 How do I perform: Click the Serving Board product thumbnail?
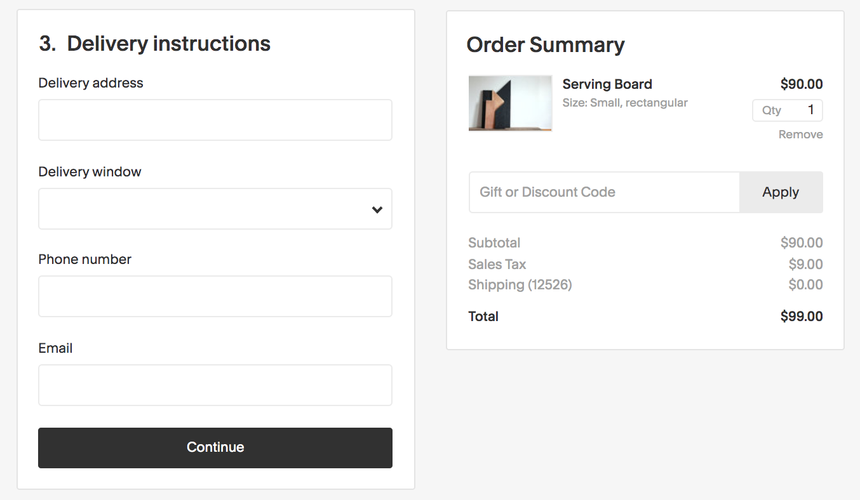pyautogui.click(x=510, y=103)
